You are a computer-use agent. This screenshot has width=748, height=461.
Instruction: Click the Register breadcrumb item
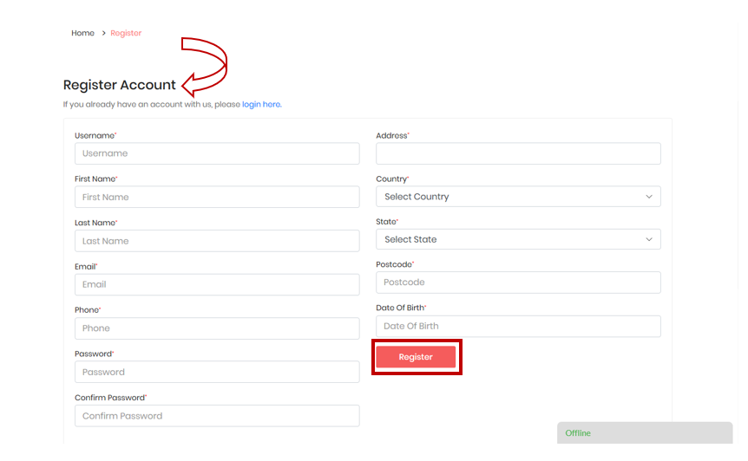[126, 33]
